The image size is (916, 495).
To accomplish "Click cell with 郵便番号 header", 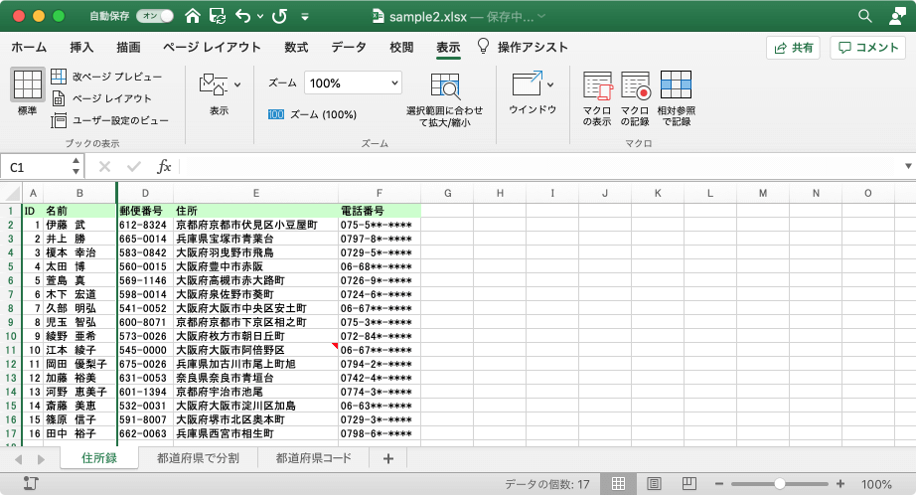I will [145, 211].
